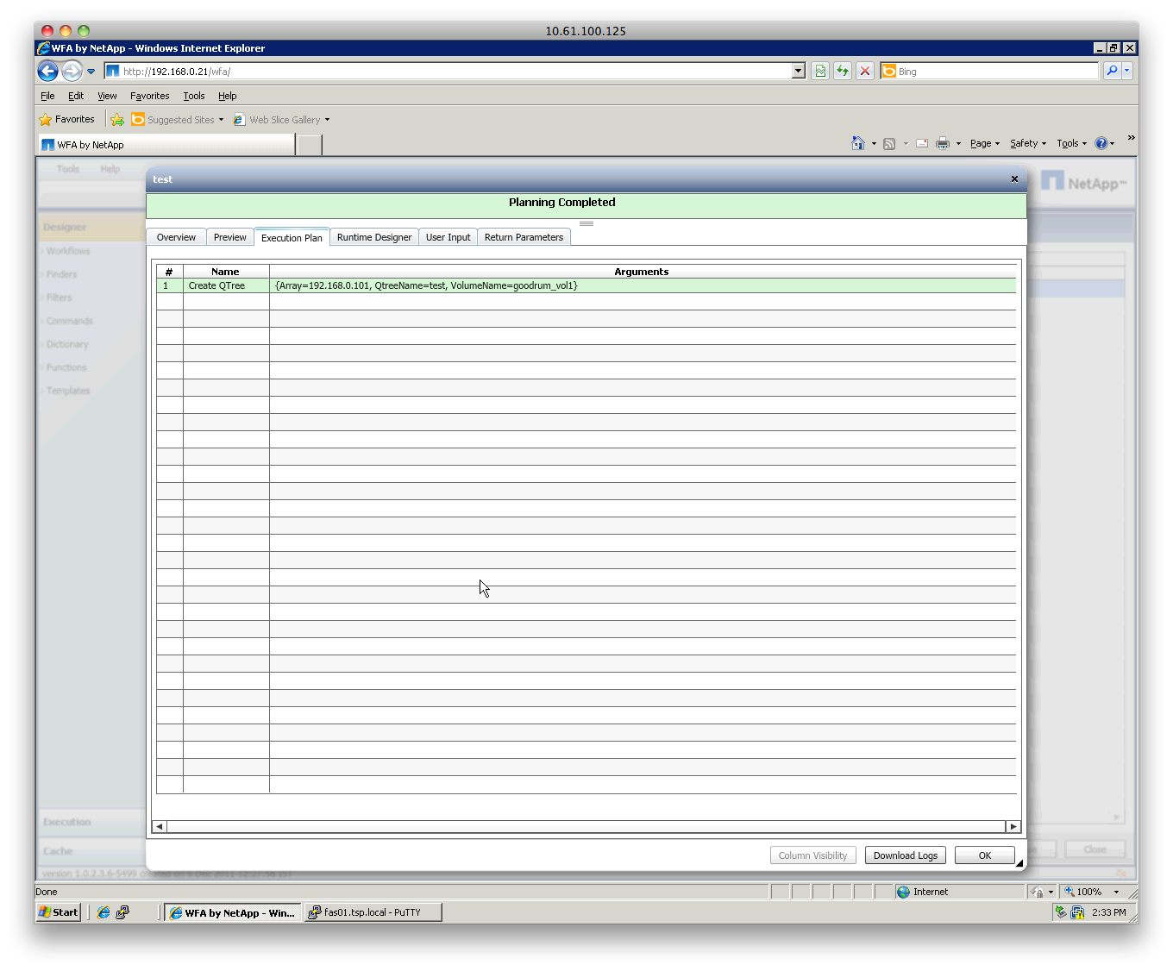
Task: Click the Internet security zone indicator
Action: coord(922,892)
